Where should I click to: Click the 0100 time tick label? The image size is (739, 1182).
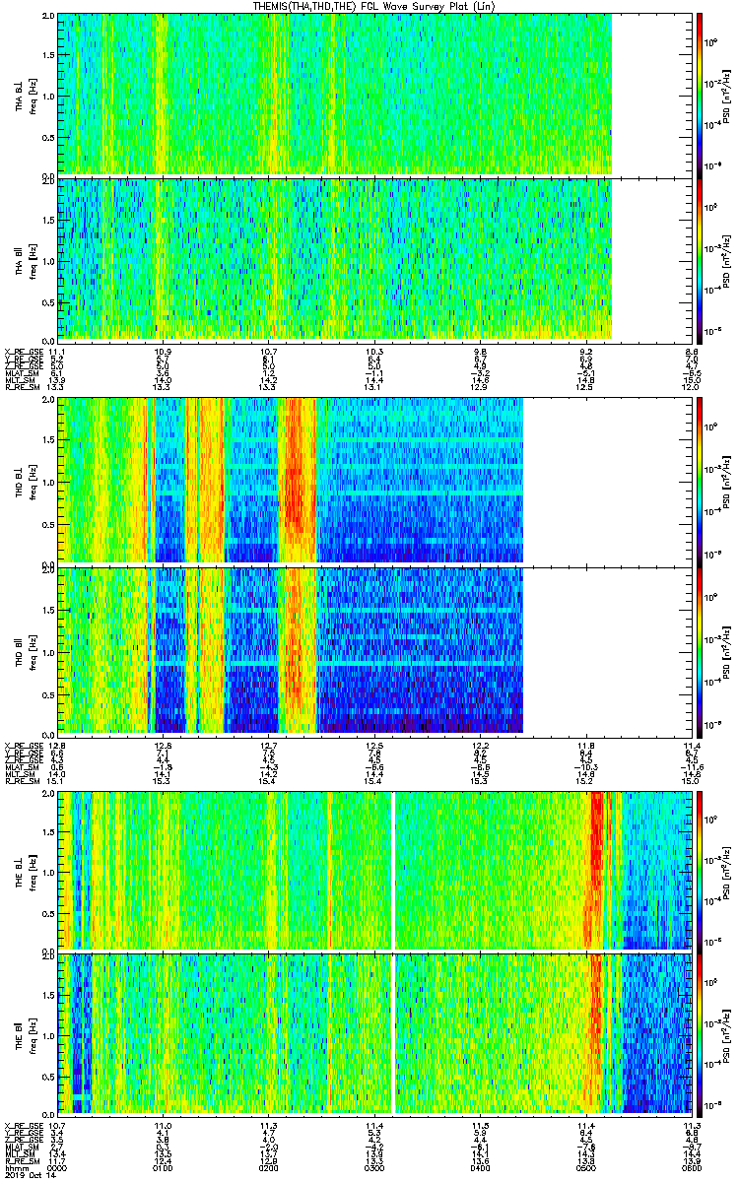tap(164, 1166)
